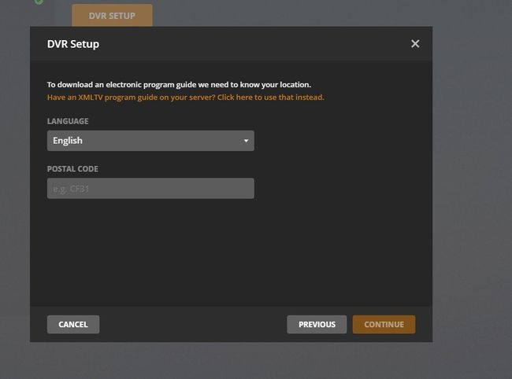The height and width of the screenshot is (379, 512).
Task: Click the dimmed overlay below the dialog
Action: [236, 360]
